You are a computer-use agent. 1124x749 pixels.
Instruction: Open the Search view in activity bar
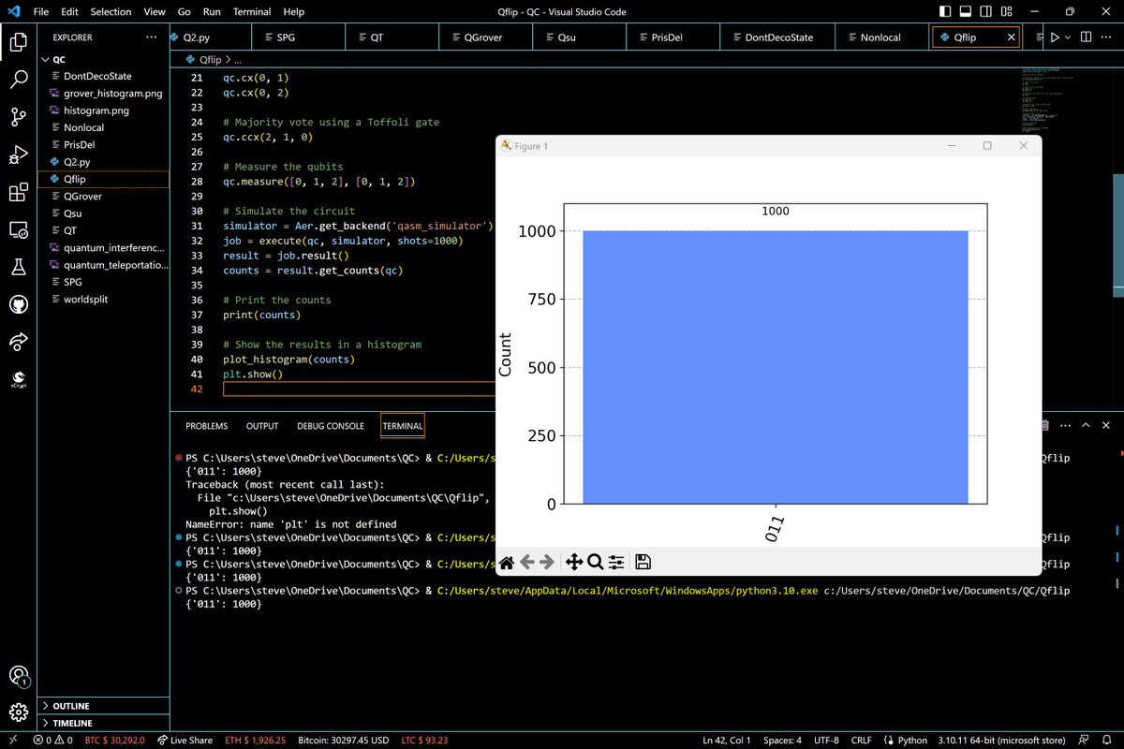point(19,79)
